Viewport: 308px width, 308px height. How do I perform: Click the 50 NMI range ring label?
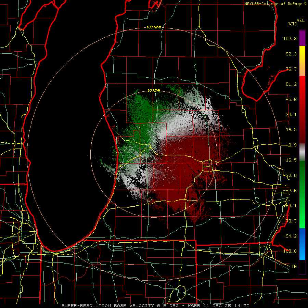click(x=154, y=91)
